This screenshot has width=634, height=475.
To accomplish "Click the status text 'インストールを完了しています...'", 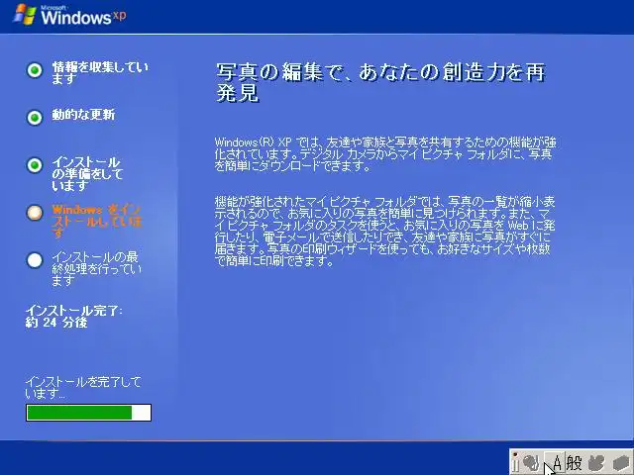I will [83, 387].
